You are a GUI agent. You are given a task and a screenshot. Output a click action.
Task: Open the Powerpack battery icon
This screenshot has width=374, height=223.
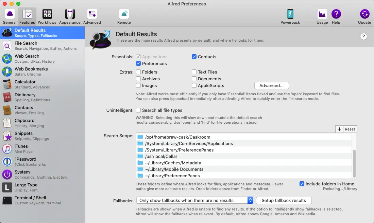[x=290, y=14]
